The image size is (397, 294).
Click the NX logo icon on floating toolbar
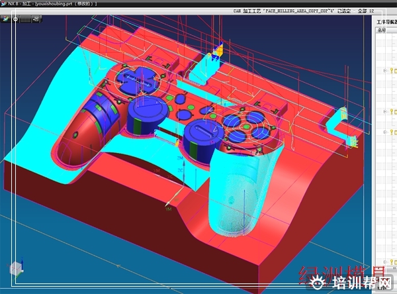click(x=6, y=19)
